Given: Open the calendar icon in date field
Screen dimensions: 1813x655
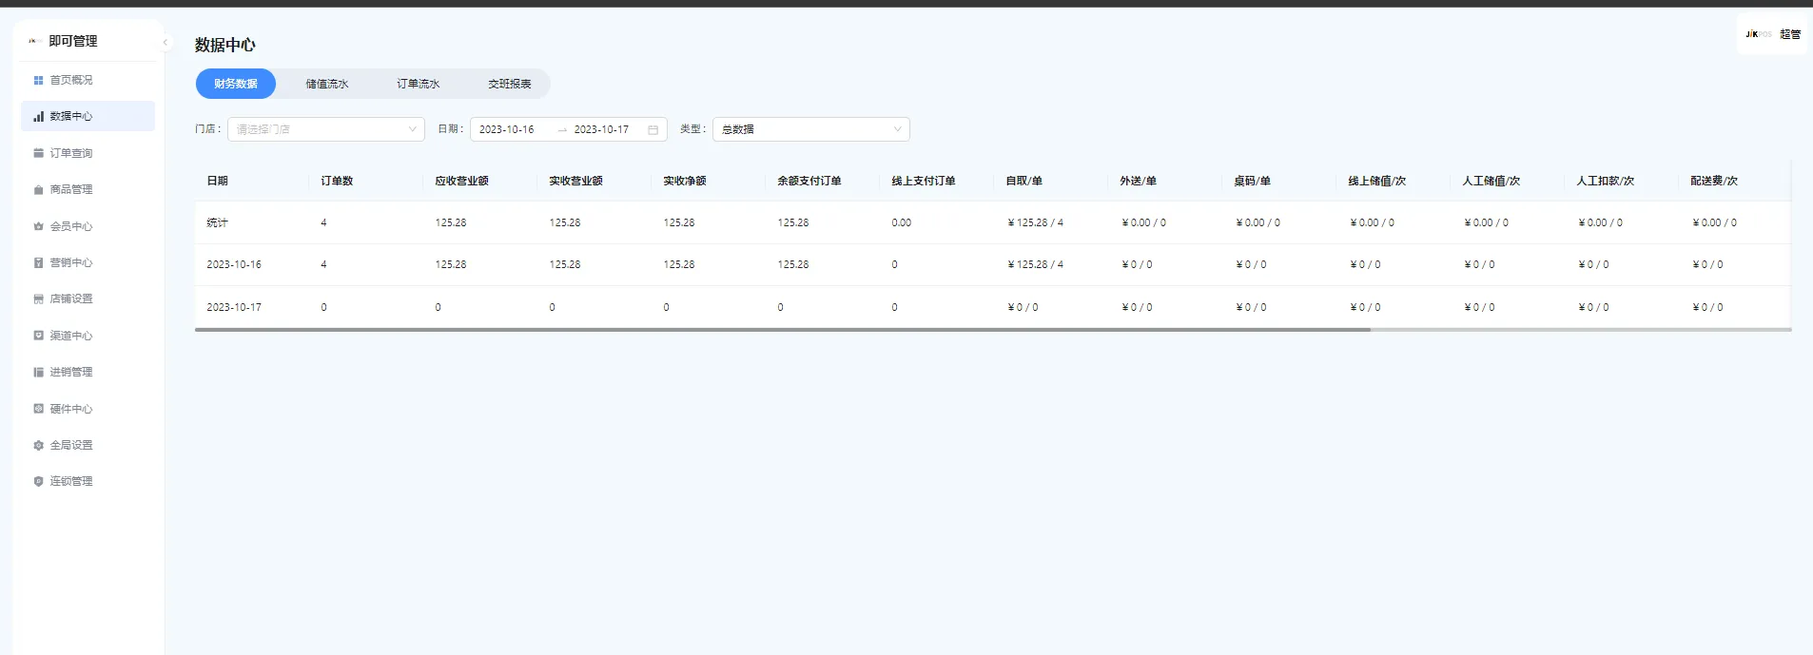Looking at the screenshot, I should (653, 129).
